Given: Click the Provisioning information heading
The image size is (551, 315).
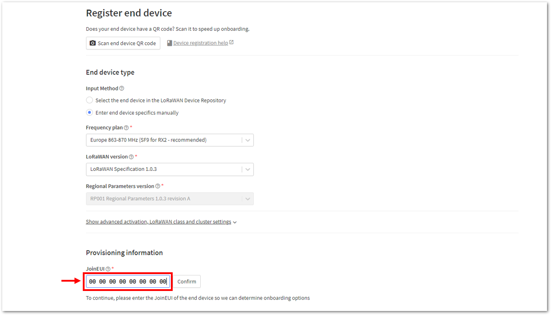Looking at the screenshot, I should pos(124,253).
